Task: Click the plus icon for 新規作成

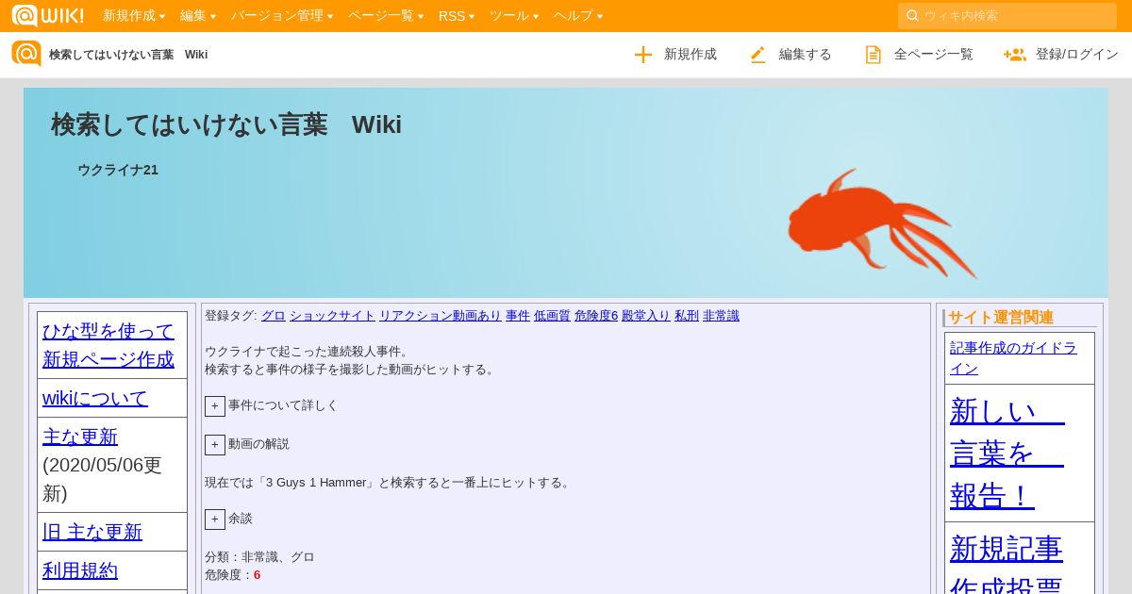Action: tap(643, 55)
